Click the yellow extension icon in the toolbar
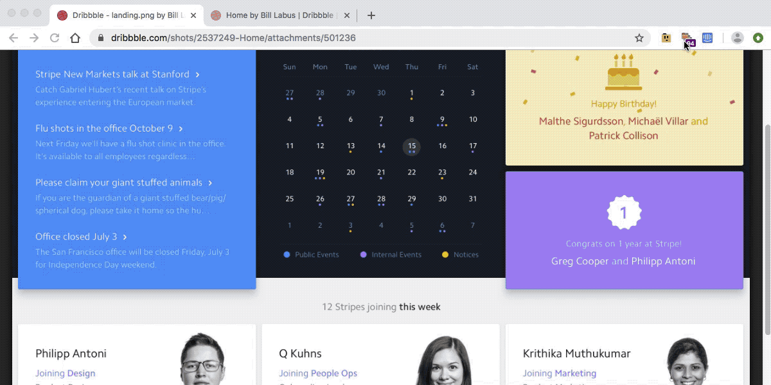Viewport: 771px width, 385px height. [x=666, y=38]
